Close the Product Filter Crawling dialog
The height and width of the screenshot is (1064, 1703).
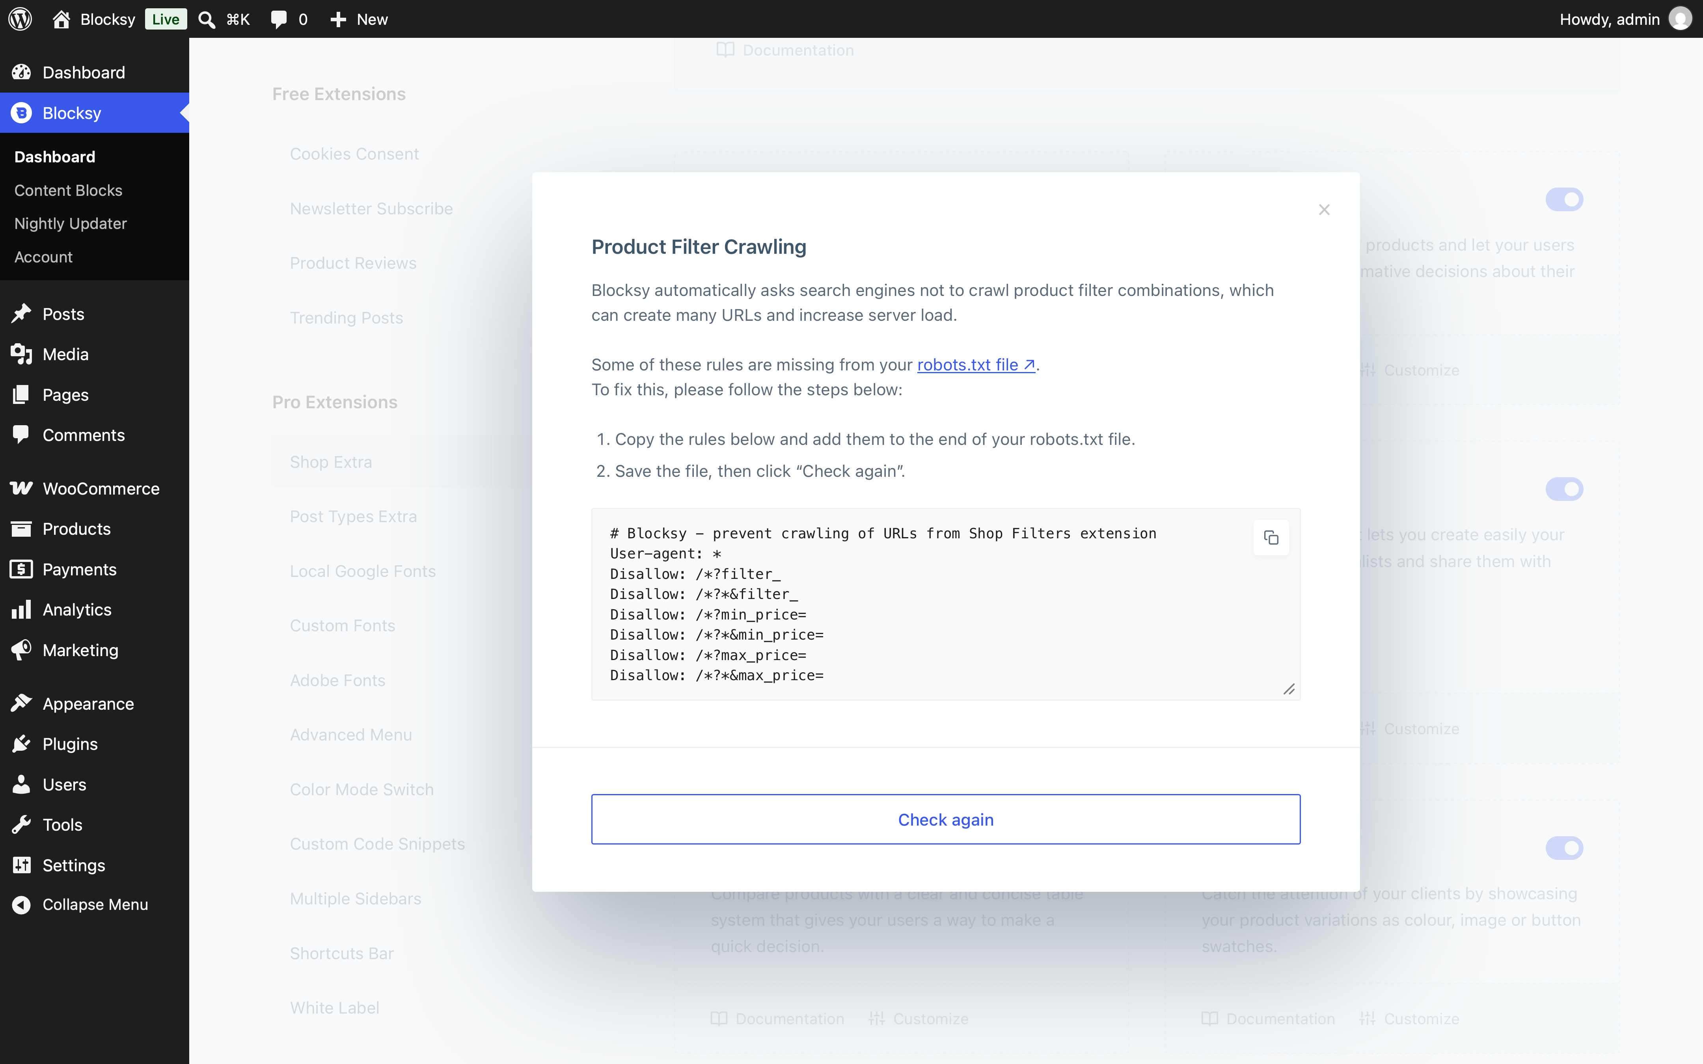tap(1325, 210)
